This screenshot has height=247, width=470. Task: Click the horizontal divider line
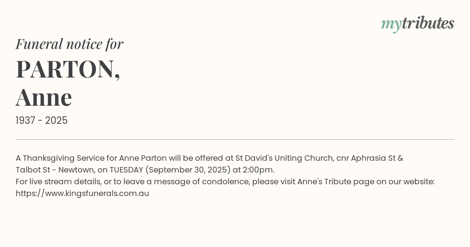pyautogui.click(x=235, y=139)
